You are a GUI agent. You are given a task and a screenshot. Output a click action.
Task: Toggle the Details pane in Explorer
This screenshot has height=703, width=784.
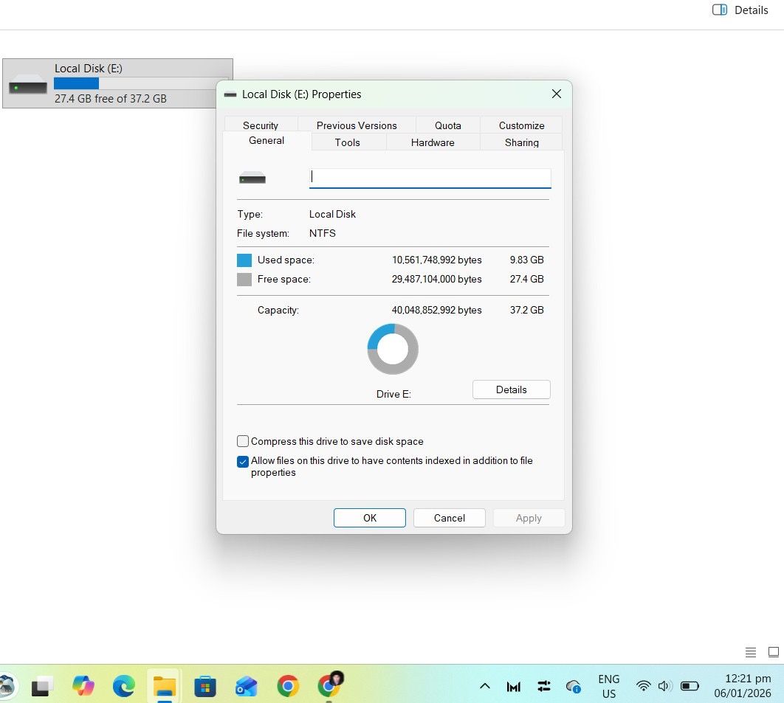(x=740, y=10)
